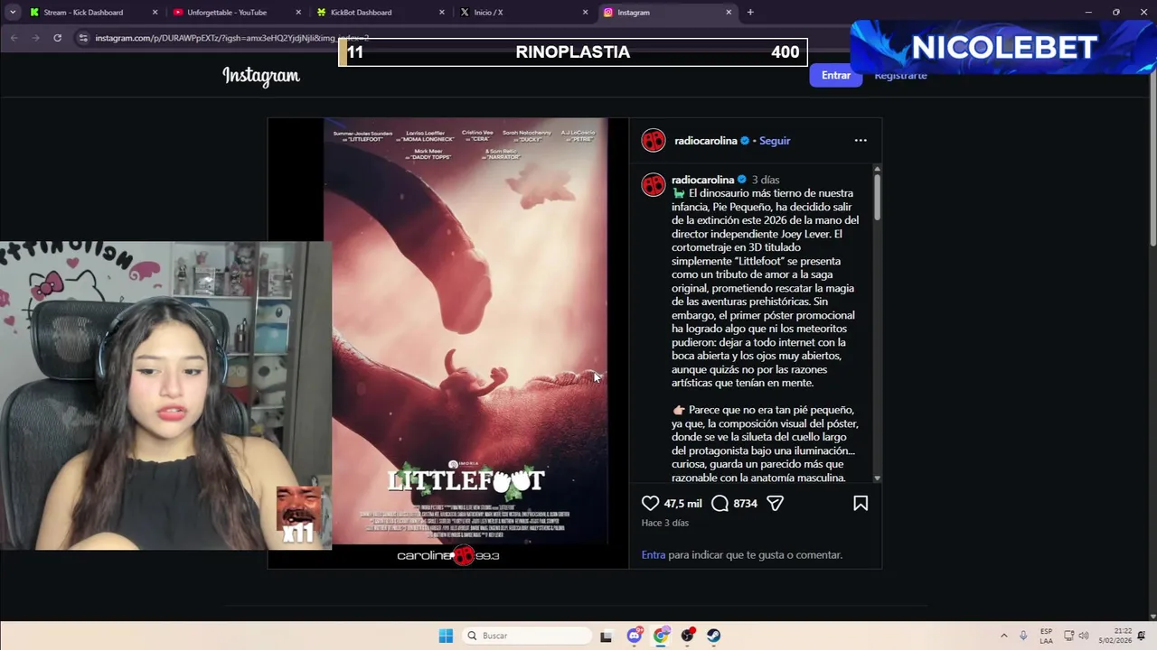Open Discord from the taskbar

click(635, 636)
